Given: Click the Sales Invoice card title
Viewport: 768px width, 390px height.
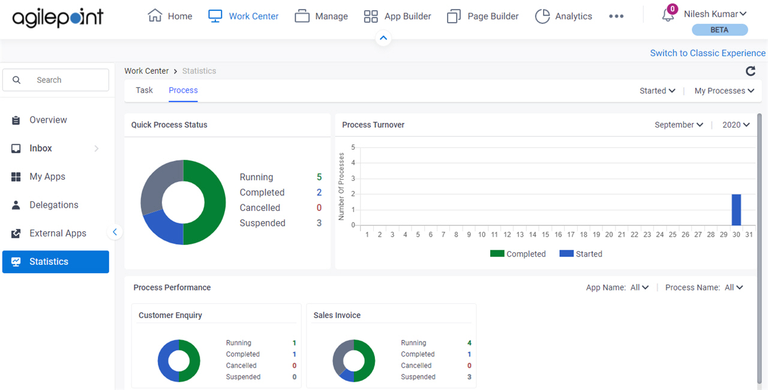Looking at the screenshot, I should pos(337,315).
